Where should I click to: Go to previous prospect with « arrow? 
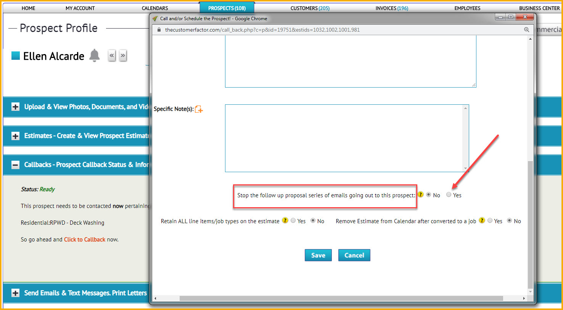click(x=112, y=56)
